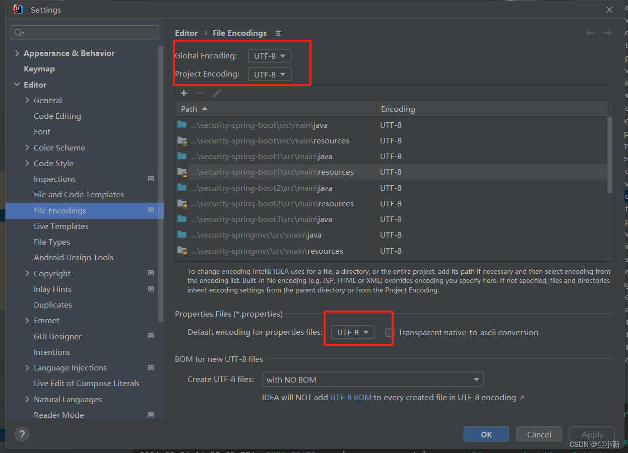Screen dimensions: 628x453
Task: Close the Settings dialog window
Action: pyautogui.click(x=609, y=10)
